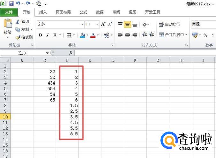Click the green 文件 button
The width and height of the screenshot is (216, 158).
[x=9, y=12]
